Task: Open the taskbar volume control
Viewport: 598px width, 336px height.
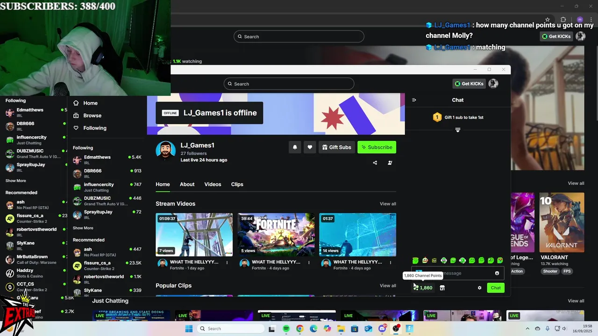Action: click(564, 329)
